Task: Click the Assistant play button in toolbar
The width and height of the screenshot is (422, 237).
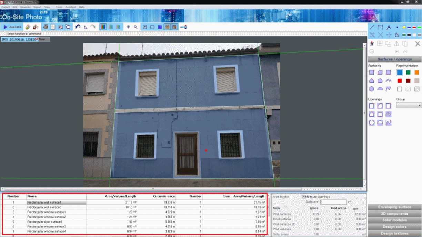Action: coord(12,27)
